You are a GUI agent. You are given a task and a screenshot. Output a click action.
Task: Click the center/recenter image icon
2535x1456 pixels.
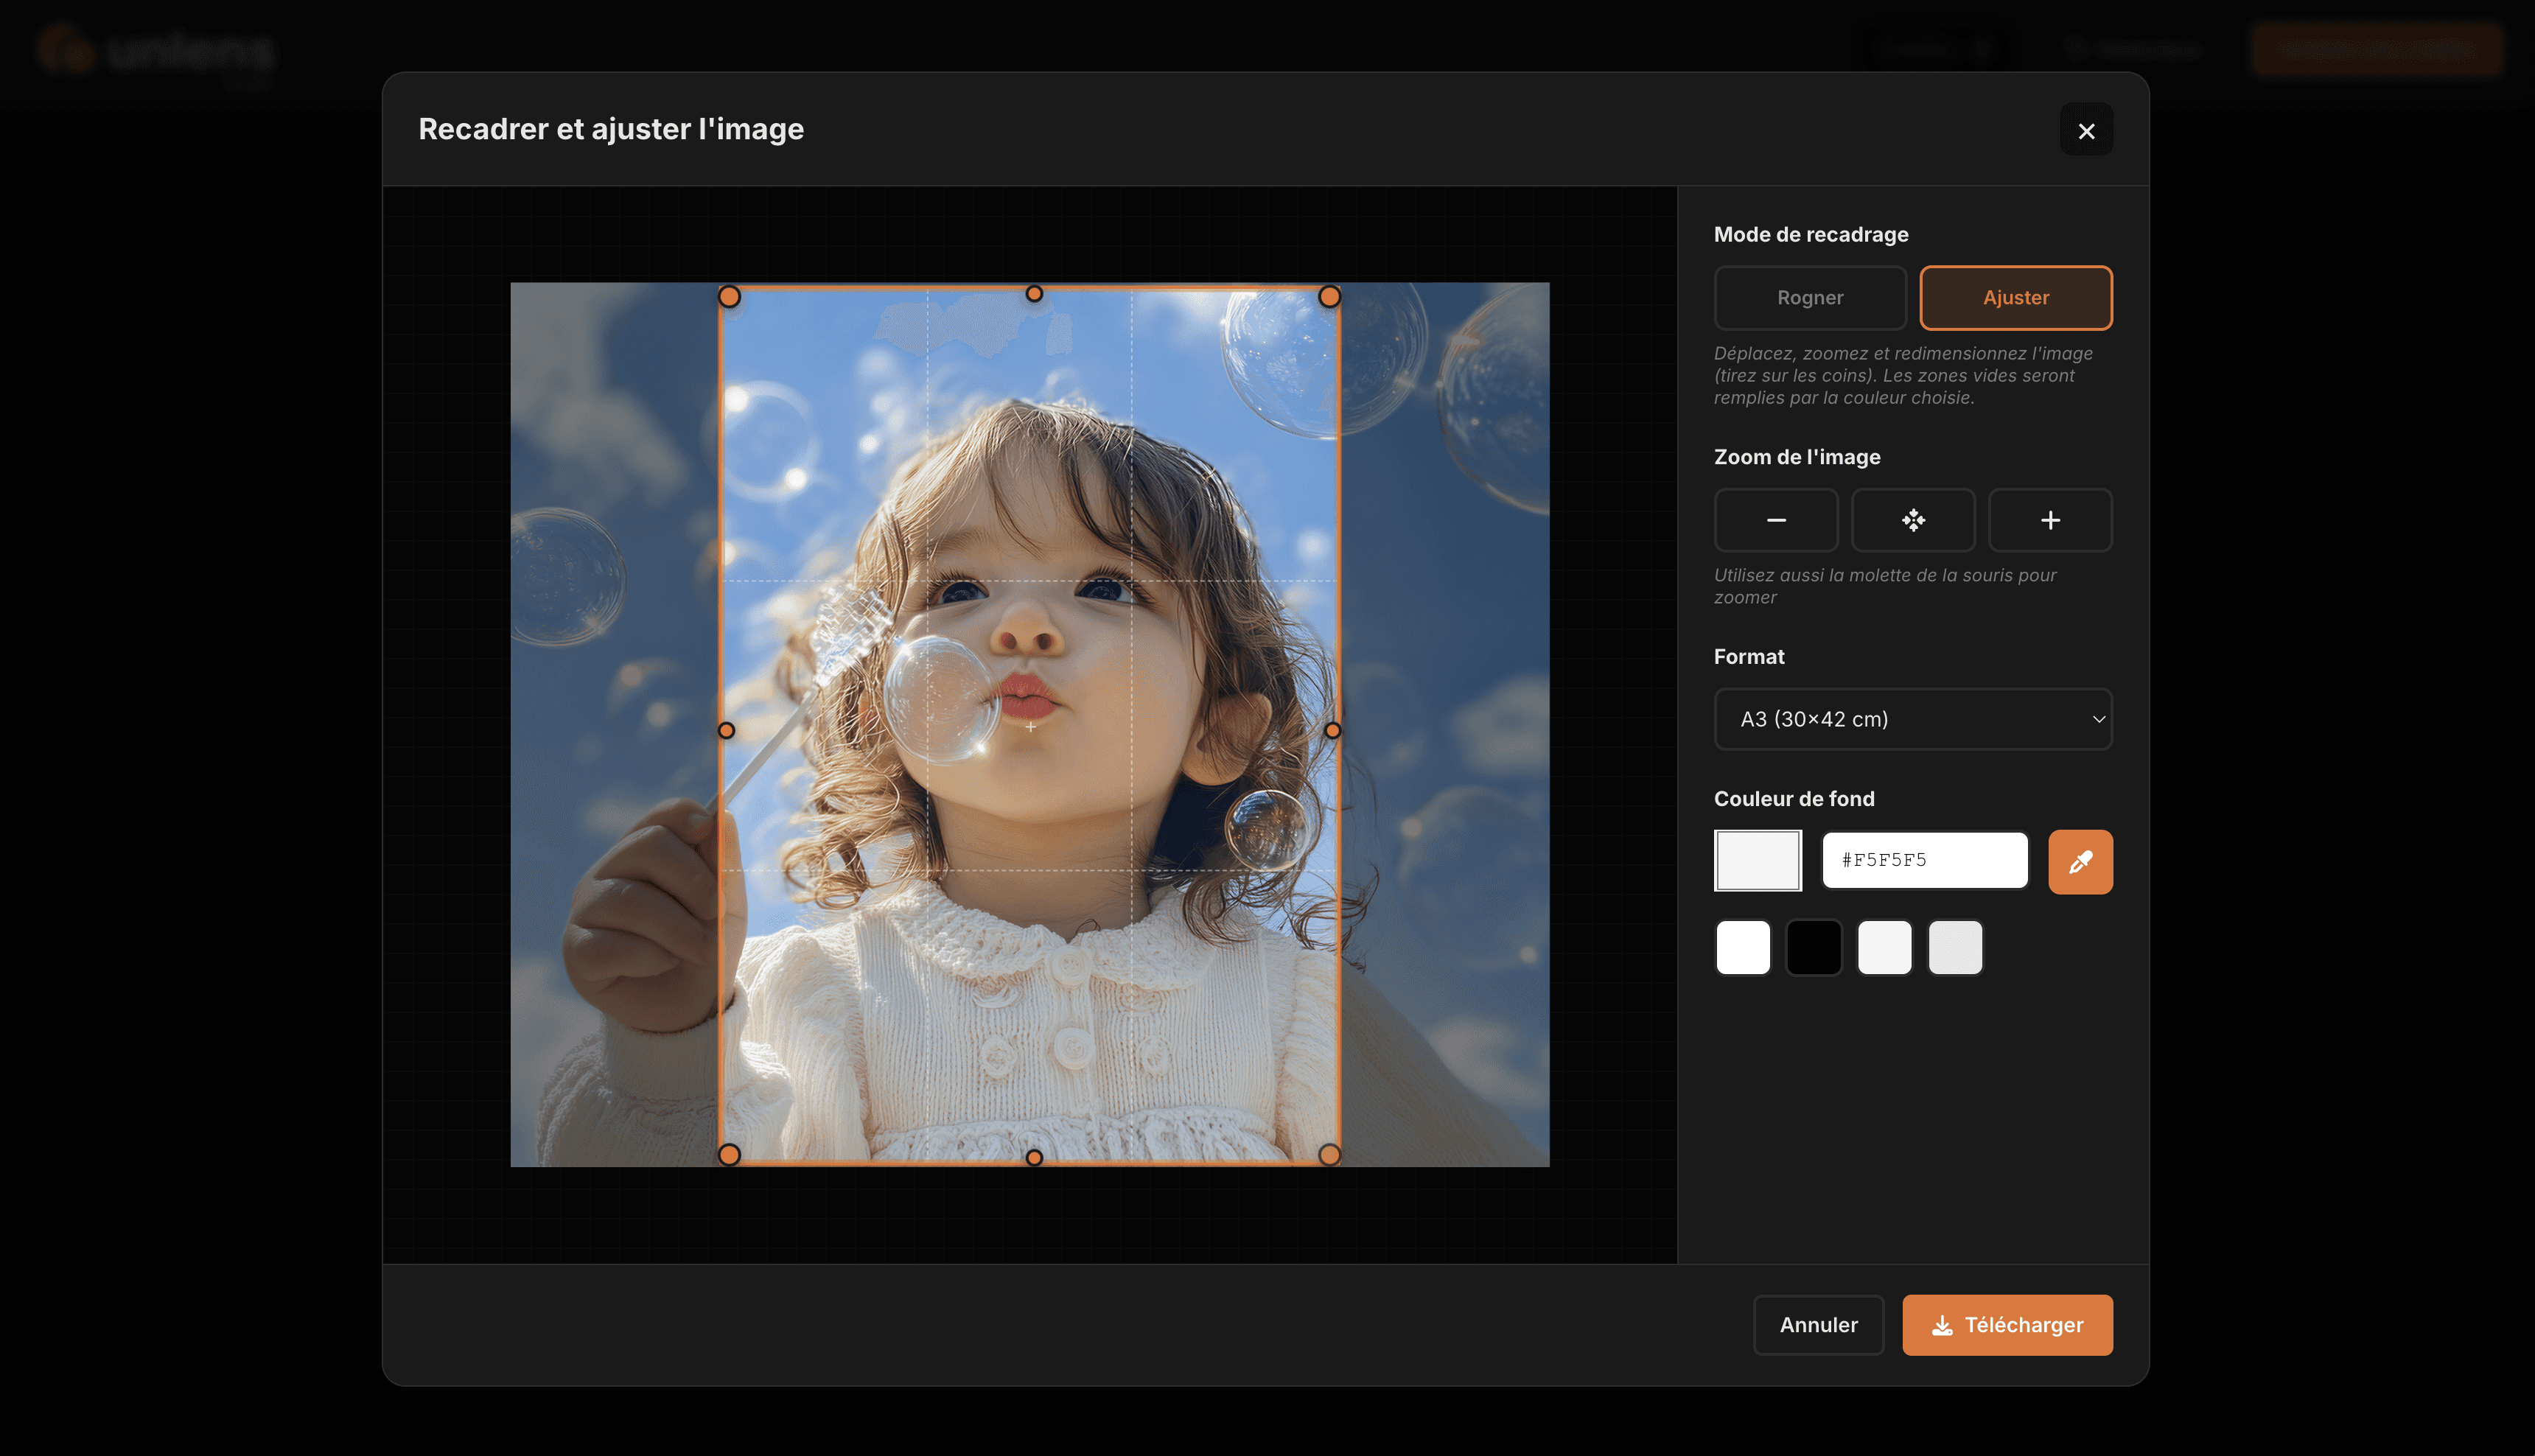tap(1913, 520)
